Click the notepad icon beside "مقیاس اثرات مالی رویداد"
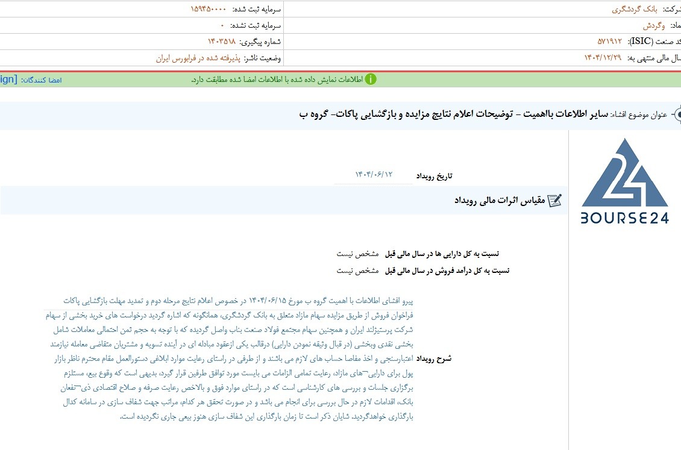 pos(554,200)
